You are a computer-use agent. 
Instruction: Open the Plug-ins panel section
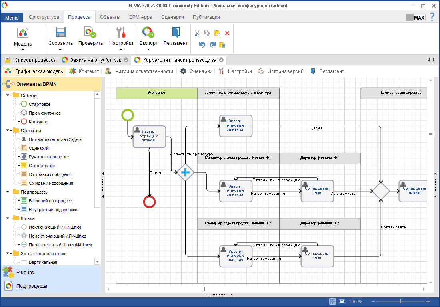pyautogui.click(x=51, y=272)
